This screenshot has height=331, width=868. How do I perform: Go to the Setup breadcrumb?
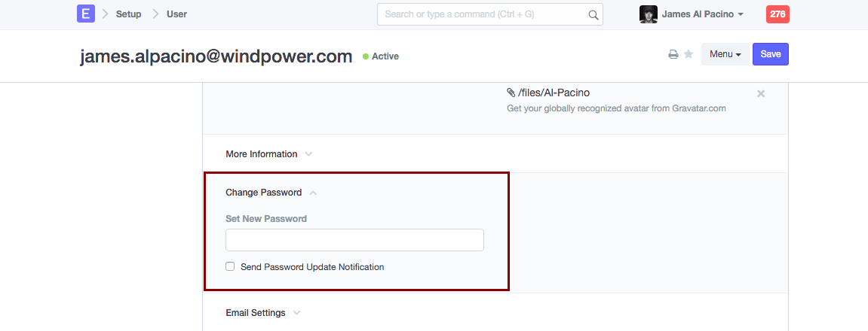pos(128,14)
